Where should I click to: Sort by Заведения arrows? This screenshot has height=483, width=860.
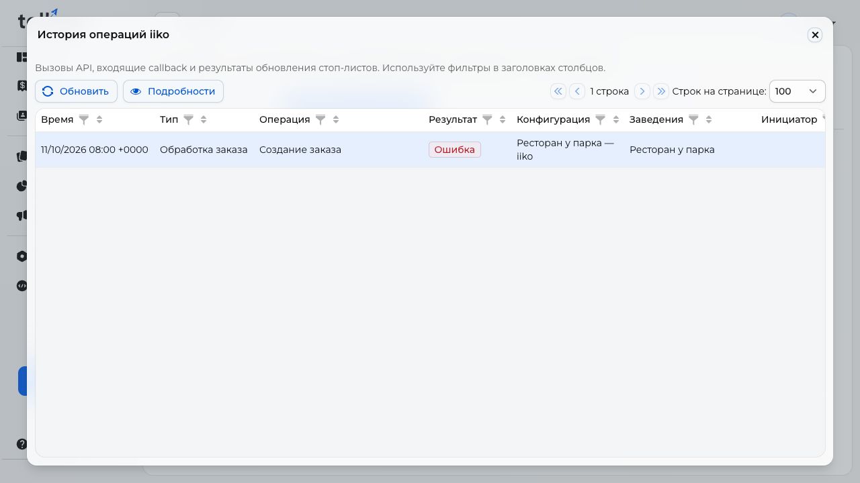pos(709,119)
